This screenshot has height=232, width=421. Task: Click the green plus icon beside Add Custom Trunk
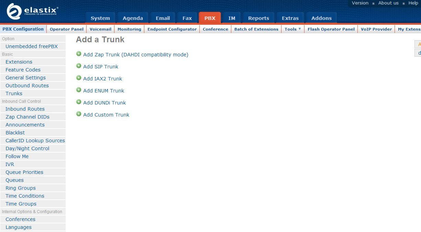[x=79, y=114]
